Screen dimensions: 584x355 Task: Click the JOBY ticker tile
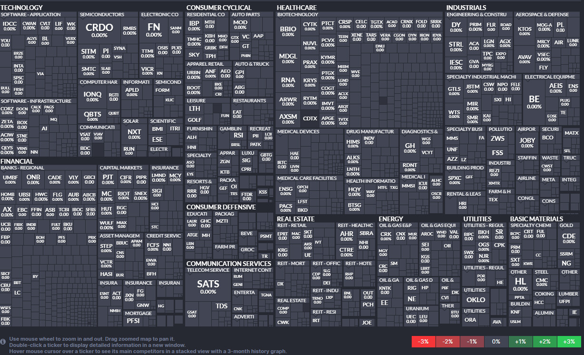tap(527, 143)
